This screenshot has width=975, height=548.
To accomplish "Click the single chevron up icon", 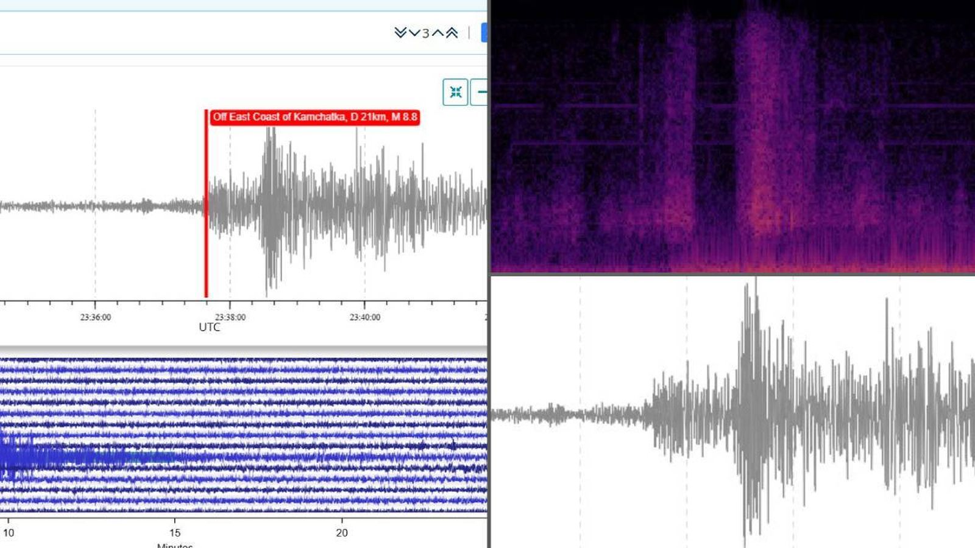I will click(438, 33).
